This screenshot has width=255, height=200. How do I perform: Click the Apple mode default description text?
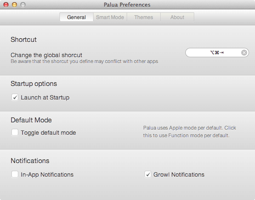coord(190,131)
